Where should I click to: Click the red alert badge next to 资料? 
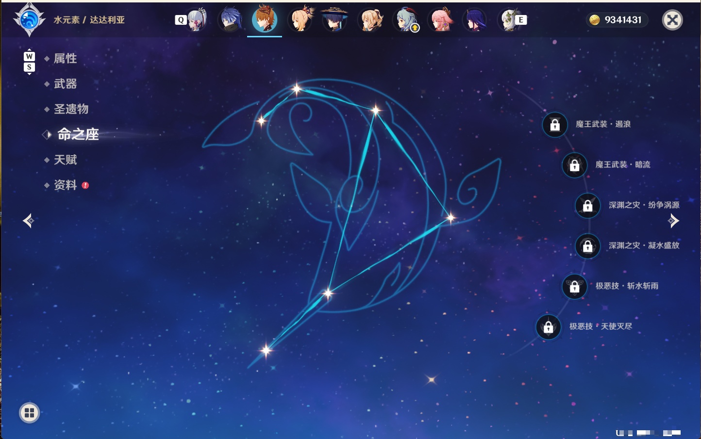click(85, 185)
